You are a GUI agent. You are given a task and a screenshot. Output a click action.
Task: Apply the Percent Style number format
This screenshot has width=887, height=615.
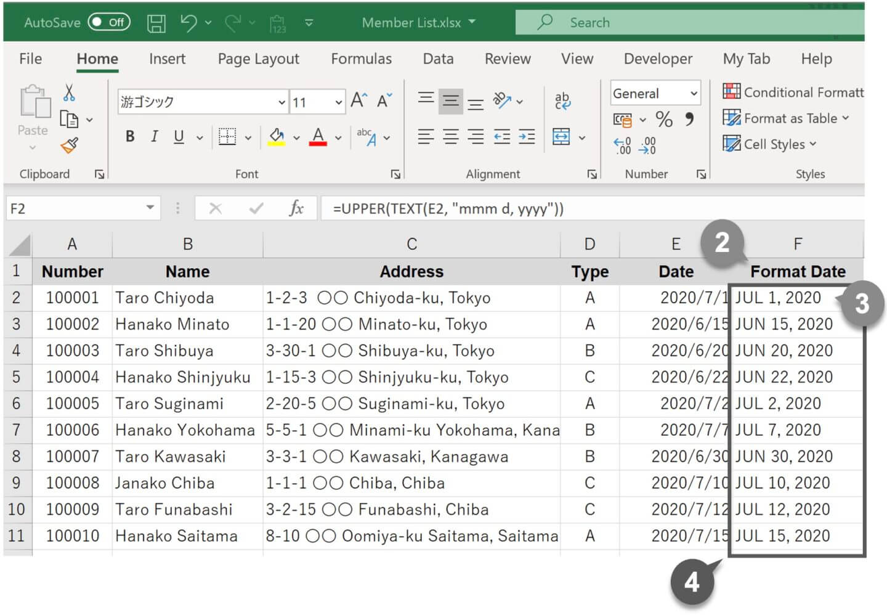click(664, 120)
